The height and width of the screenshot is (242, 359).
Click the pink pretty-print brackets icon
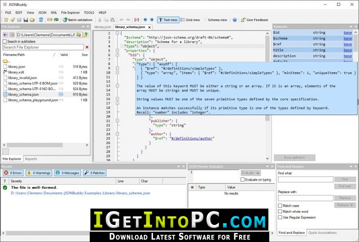tap(137, 20)
